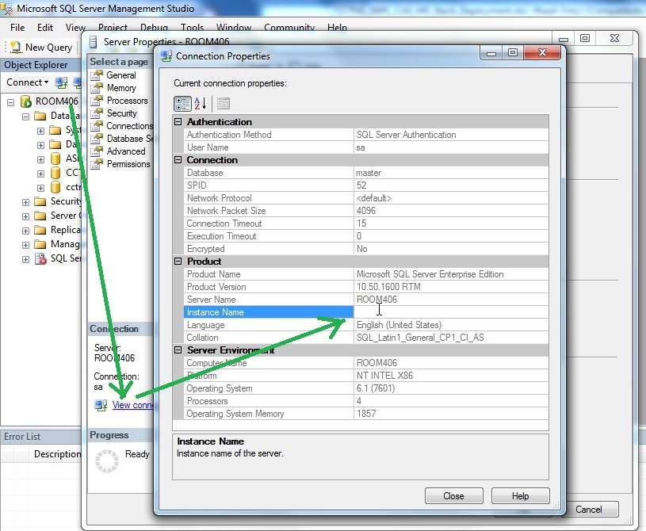Open the Tools menu
This screenshot has height=531, width=646.
(x=192, y=28)
